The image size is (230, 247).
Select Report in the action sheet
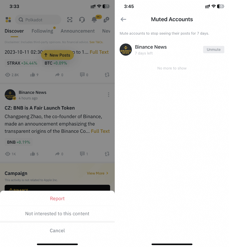pos(57,198)
